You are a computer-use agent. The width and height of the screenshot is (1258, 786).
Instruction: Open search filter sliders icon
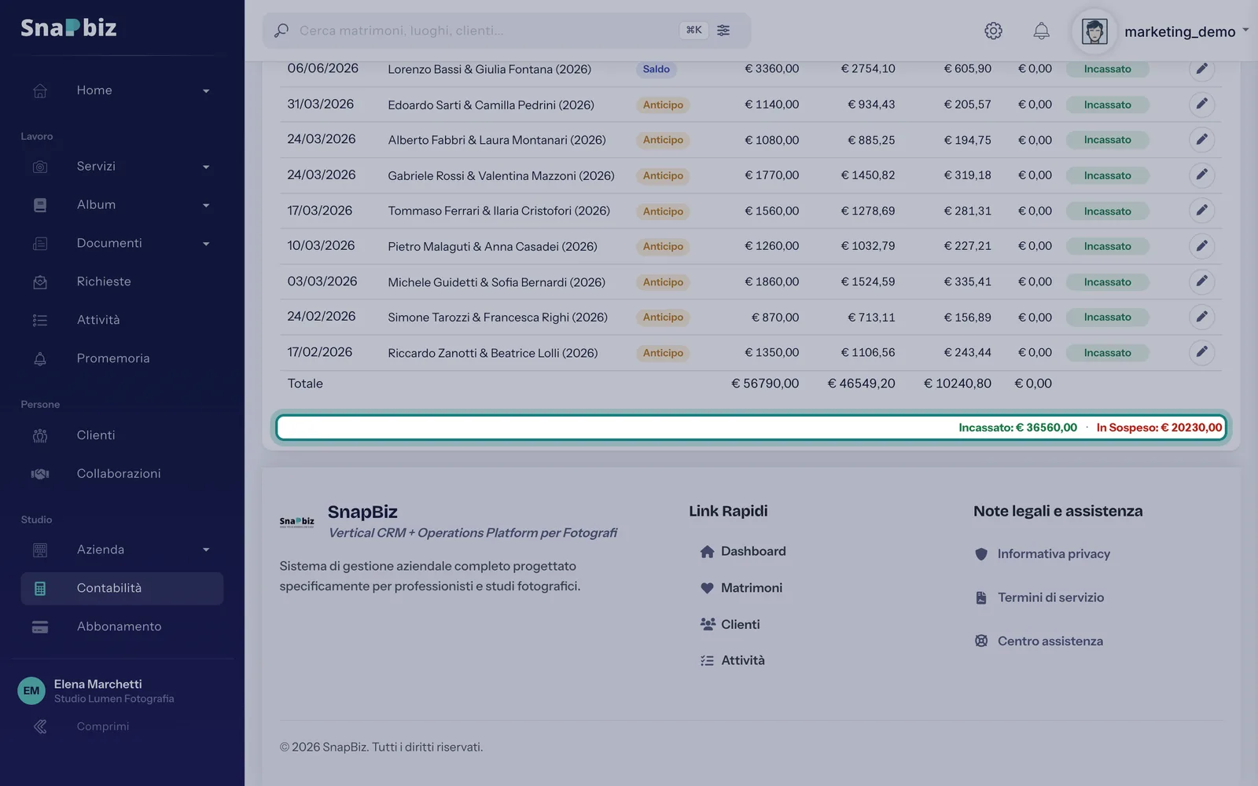tap(723, 30)
